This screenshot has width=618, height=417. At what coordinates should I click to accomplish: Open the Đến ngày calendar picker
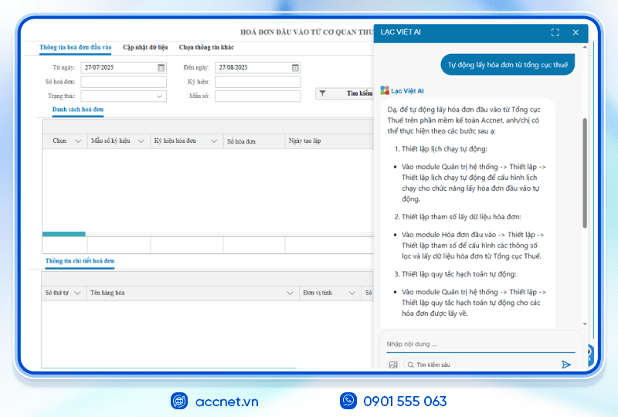295,68
